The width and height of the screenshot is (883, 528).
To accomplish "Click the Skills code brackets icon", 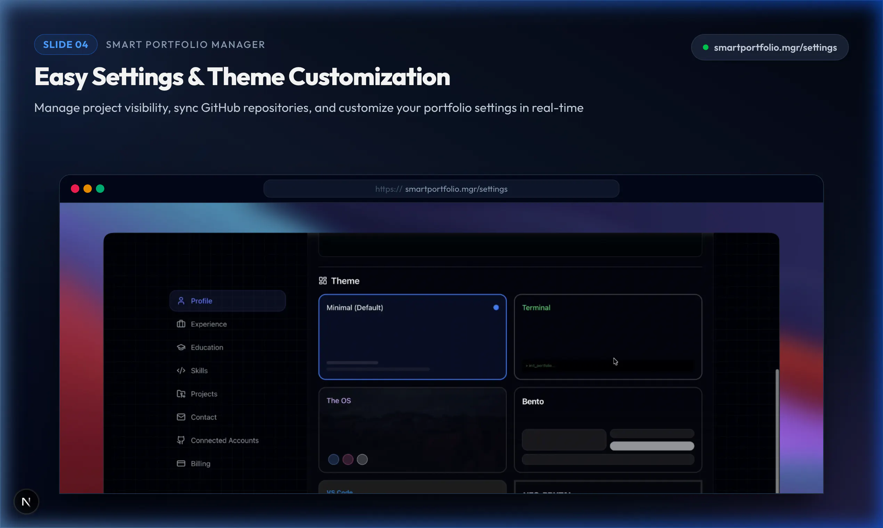I will (x=181, y=371).
